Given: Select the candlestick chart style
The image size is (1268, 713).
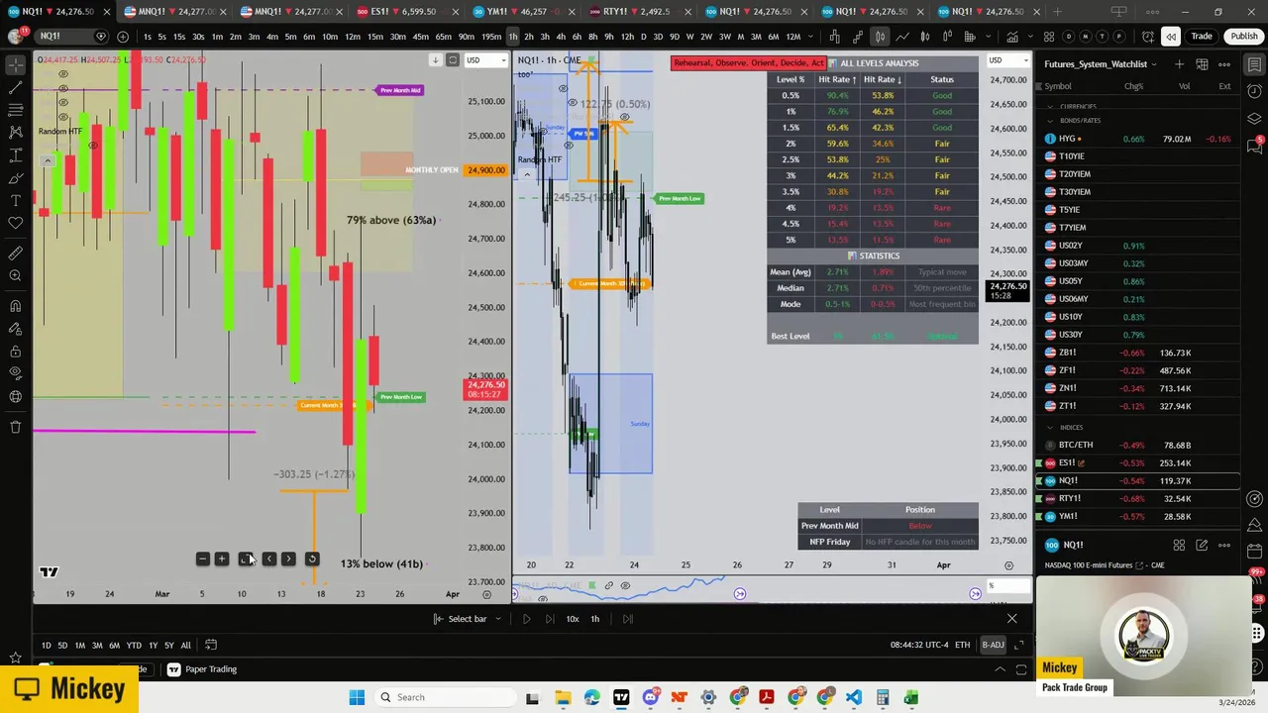Looking at the screenshot, I should pos(879,37).
